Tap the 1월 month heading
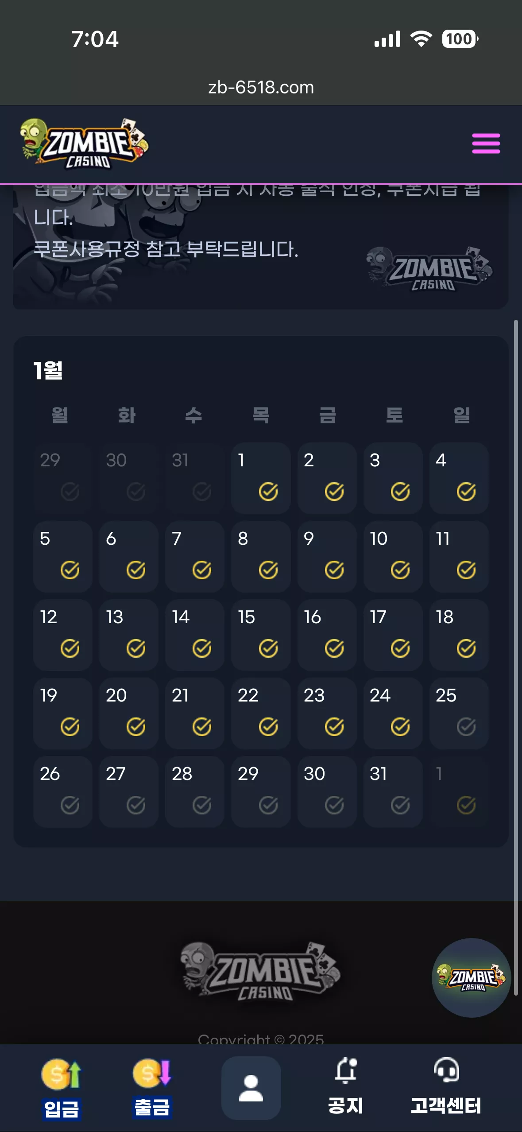522x1132 pixels. point(48,370)
